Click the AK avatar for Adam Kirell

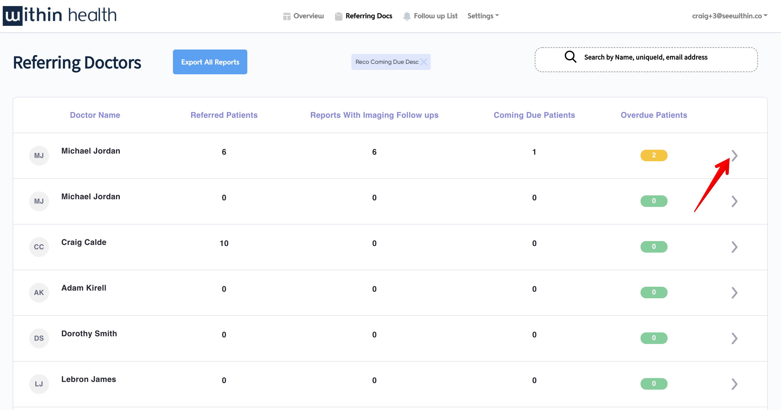[39, 293]
